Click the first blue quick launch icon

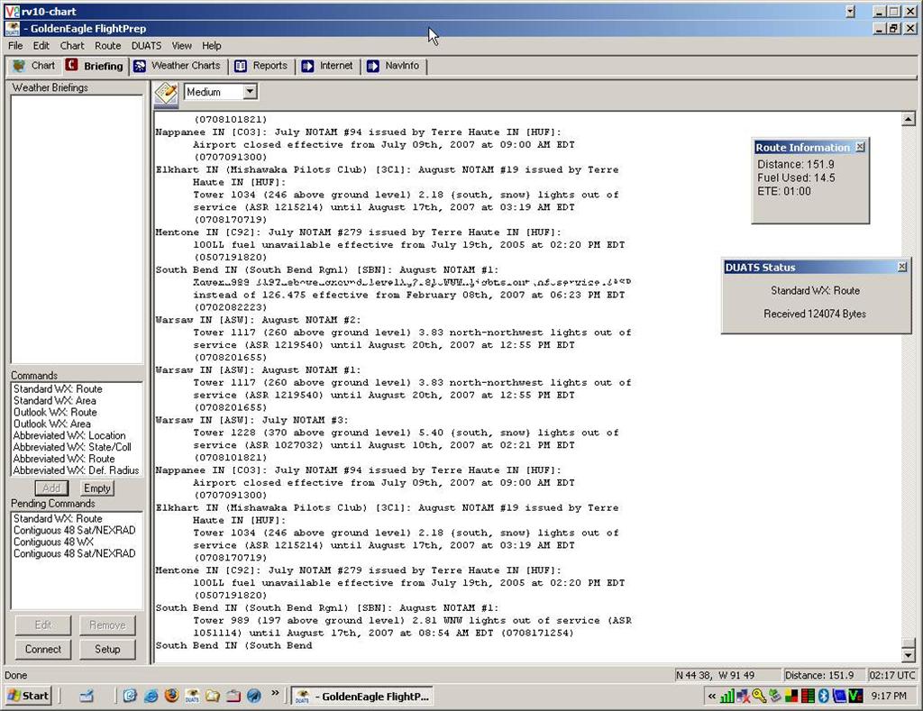coord(130,697)
